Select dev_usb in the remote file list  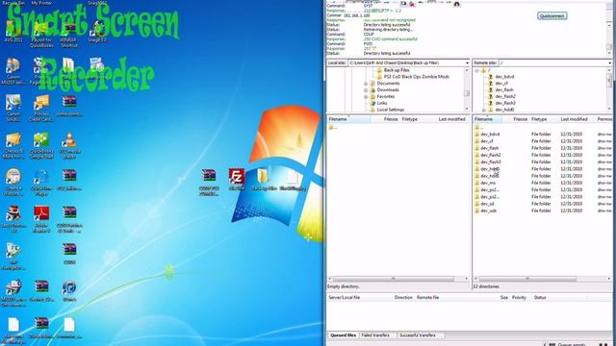(x=488, y=210)
